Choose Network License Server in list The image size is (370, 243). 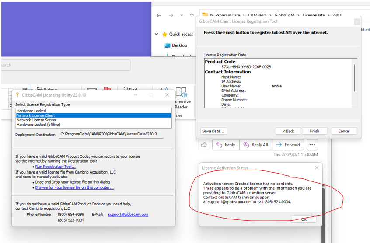[x=94, y=120]
